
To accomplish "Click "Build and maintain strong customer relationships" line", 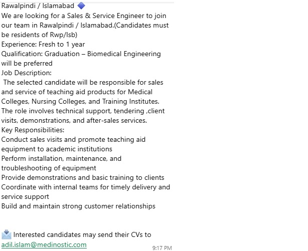I will coord(78,206).
